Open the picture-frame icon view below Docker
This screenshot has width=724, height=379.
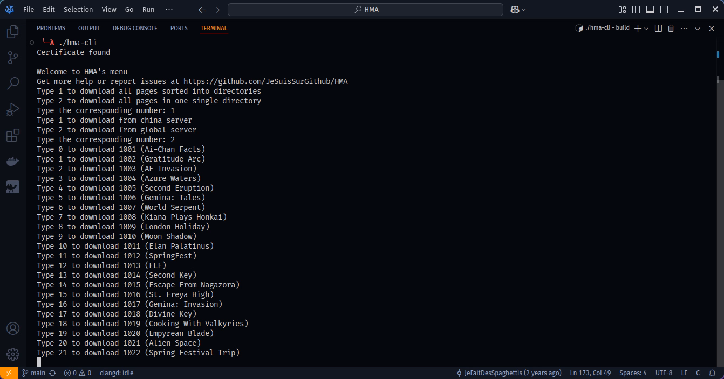click(x=12, y=187)
